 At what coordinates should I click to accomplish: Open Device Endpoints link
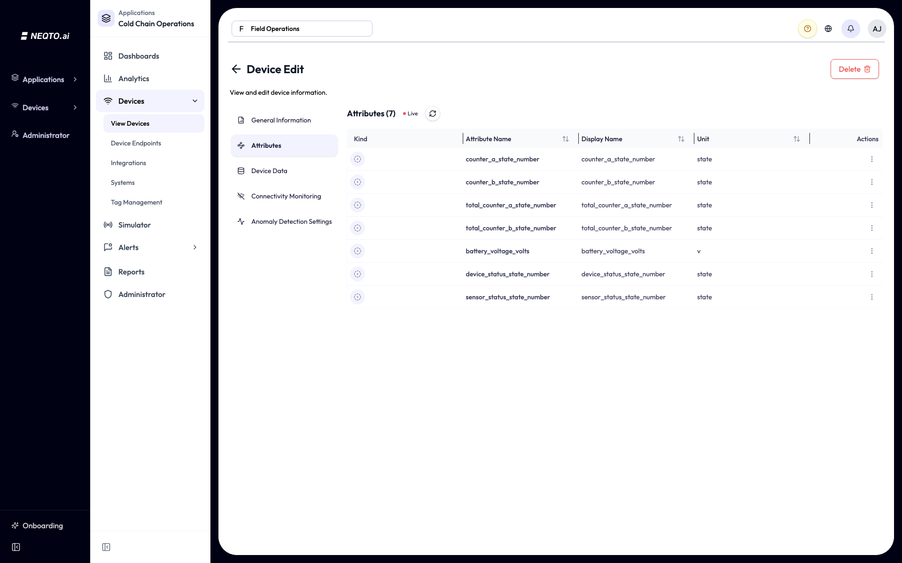click(x=136, y=143)
